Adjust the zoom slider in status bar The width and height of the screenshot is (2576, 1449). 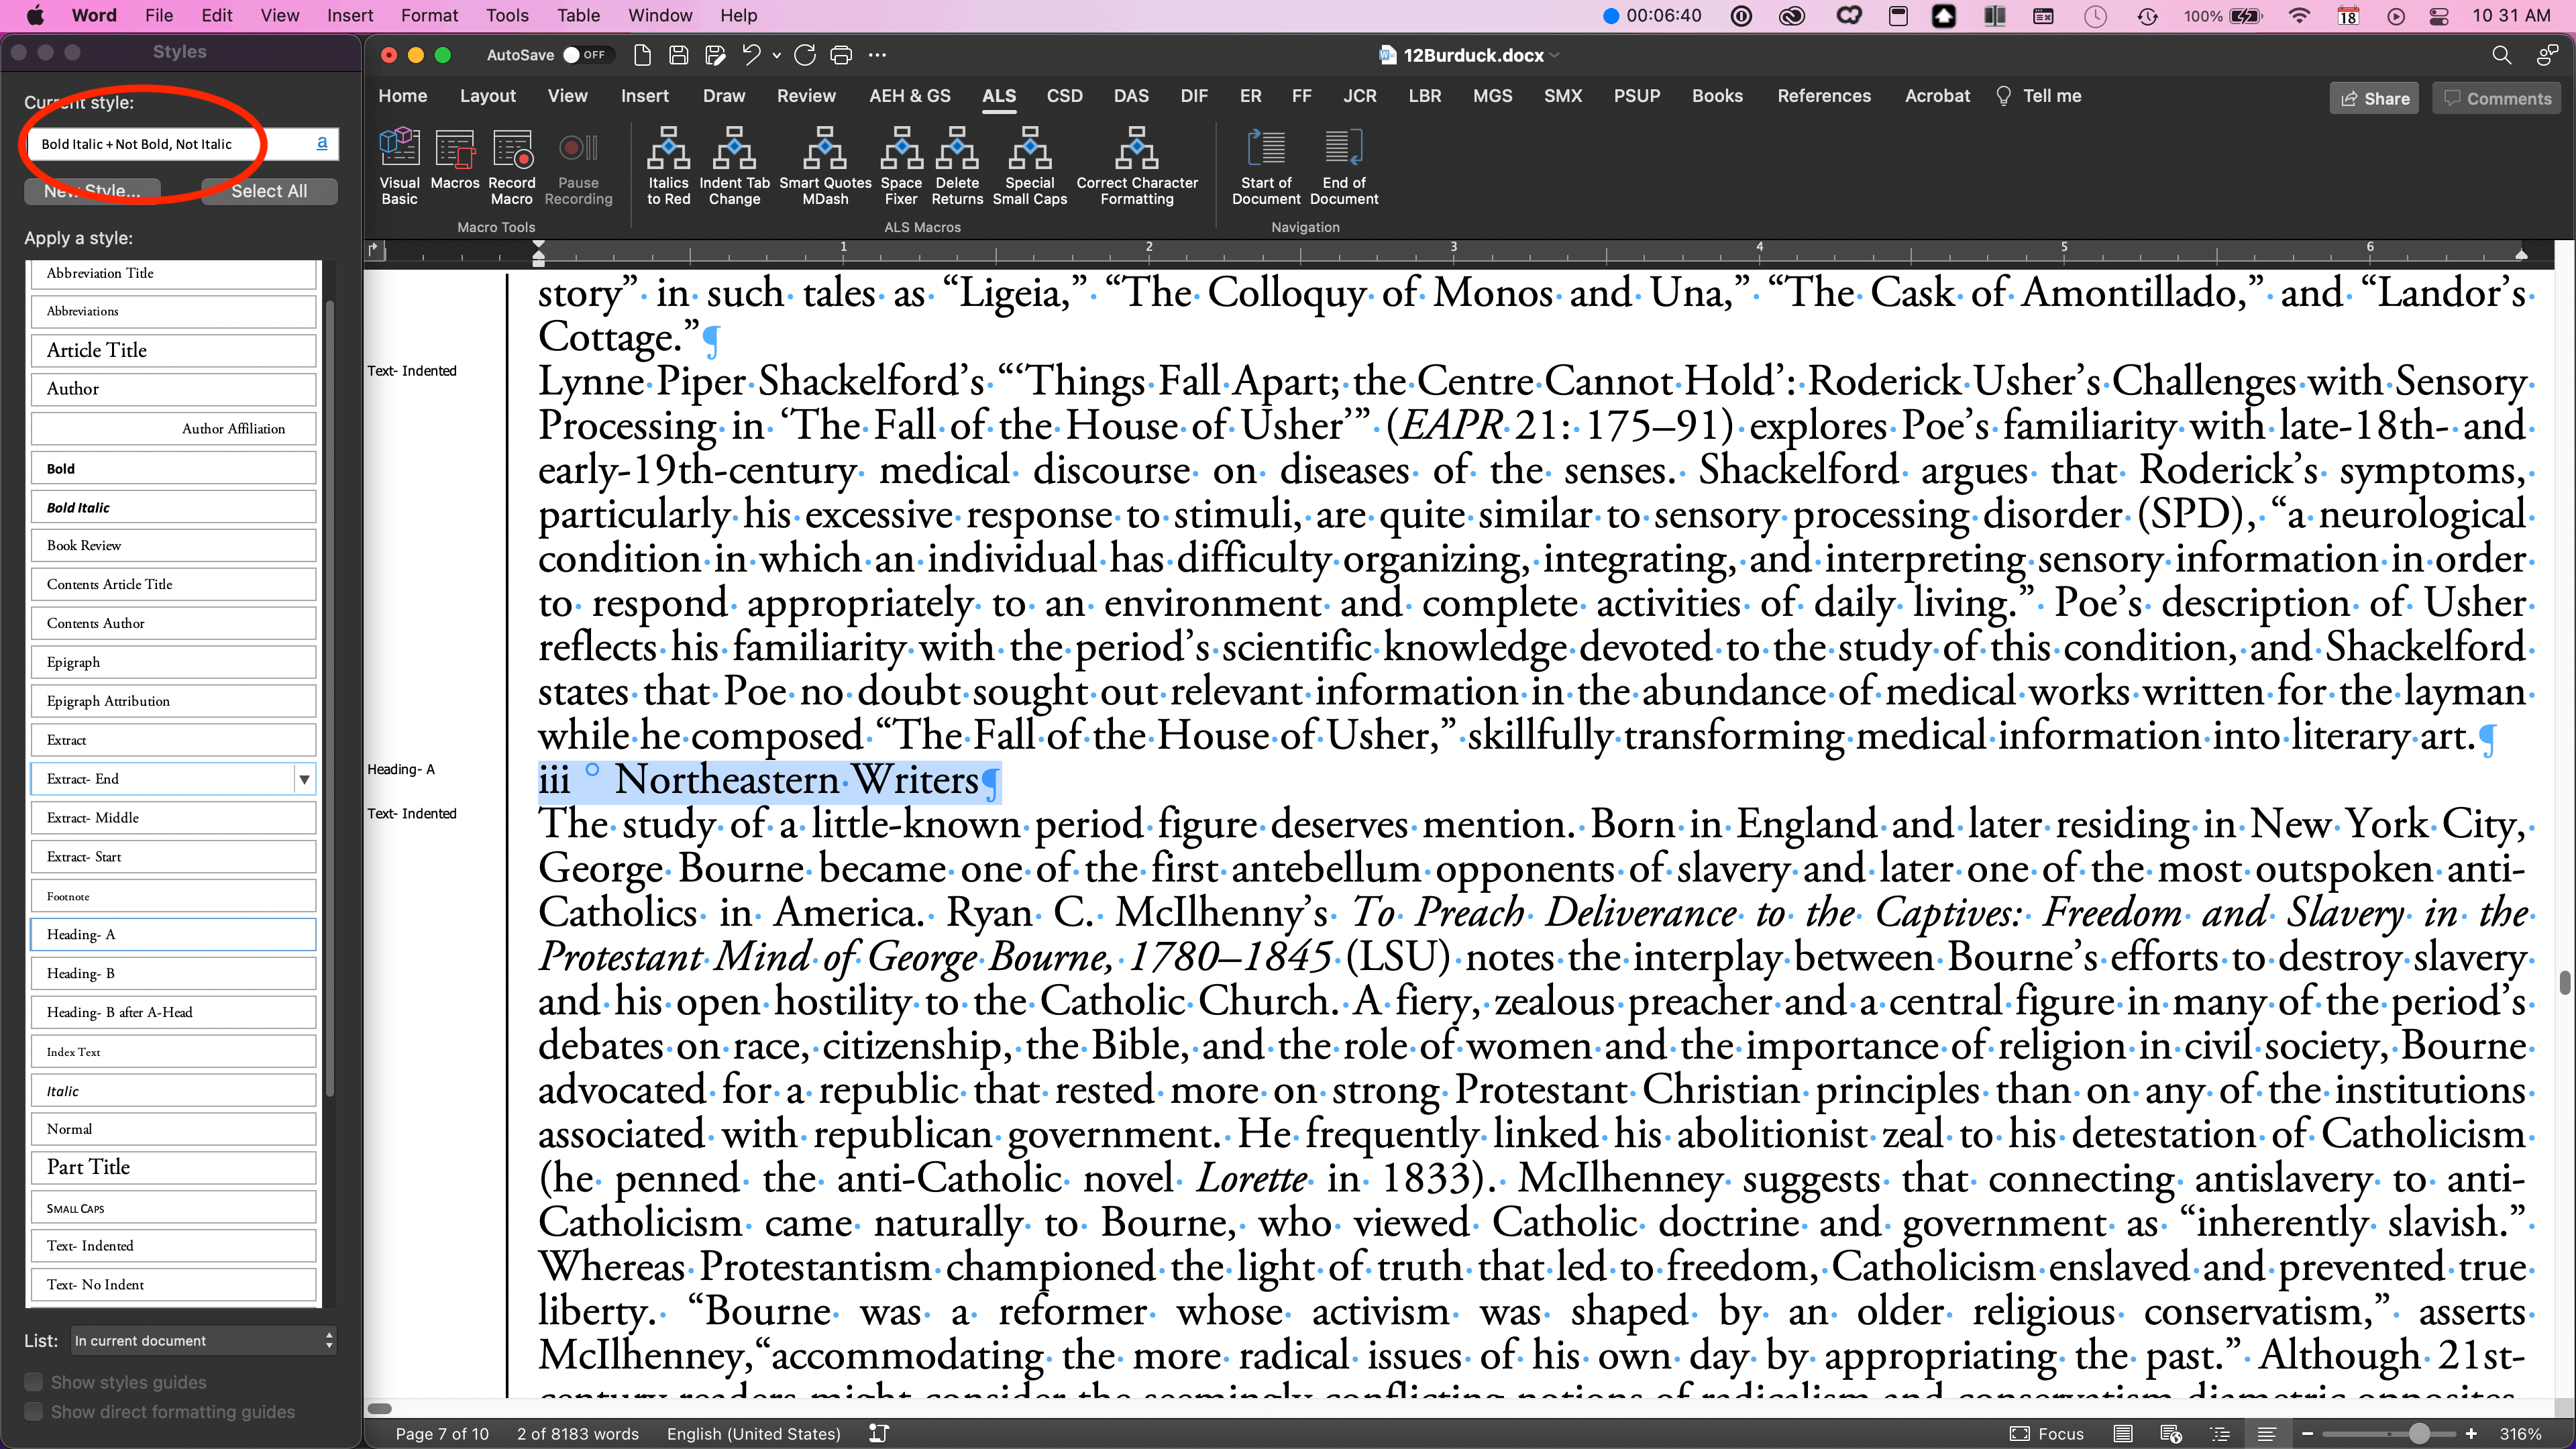(x=2418, y=1434)
